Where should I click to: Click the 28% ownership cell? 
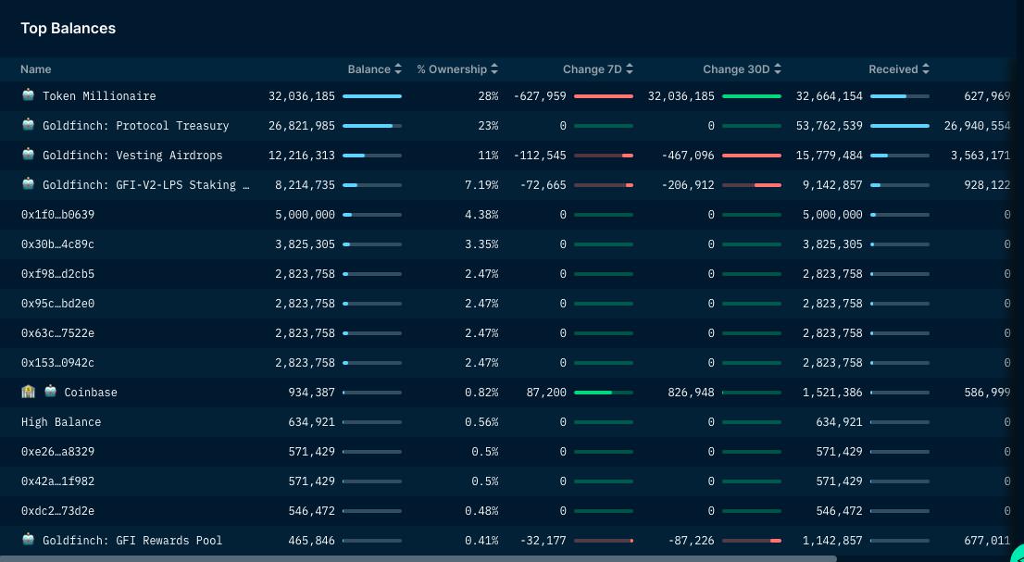[x=488, y=96]
